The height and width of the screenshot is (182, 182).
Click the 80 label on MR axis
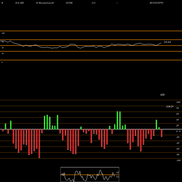point(178,108)
